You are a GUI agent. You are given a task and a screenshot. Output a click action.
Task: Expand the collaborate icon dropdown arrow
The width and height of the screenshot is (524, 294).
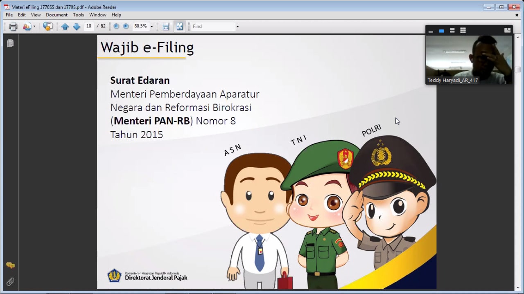tap(34, 27)
